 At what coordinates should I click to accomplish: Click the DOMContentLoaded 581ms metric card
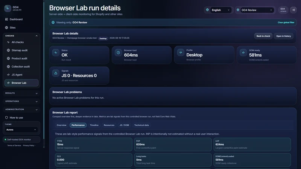(x=252, y=160)
